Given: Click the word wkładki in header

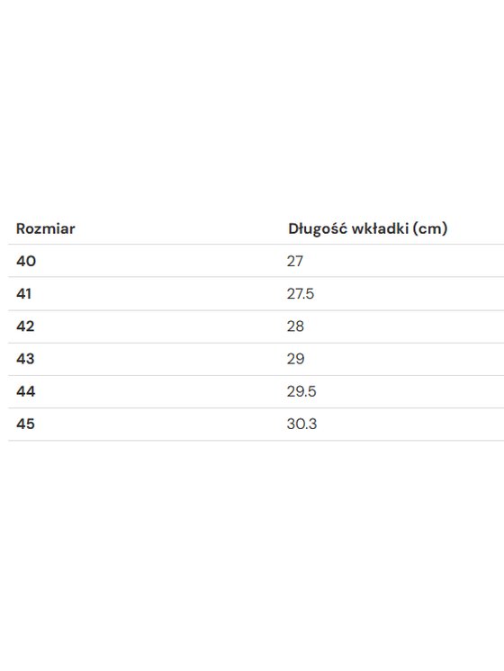Looking at the screenshot, I should click(x=380, y=228).
